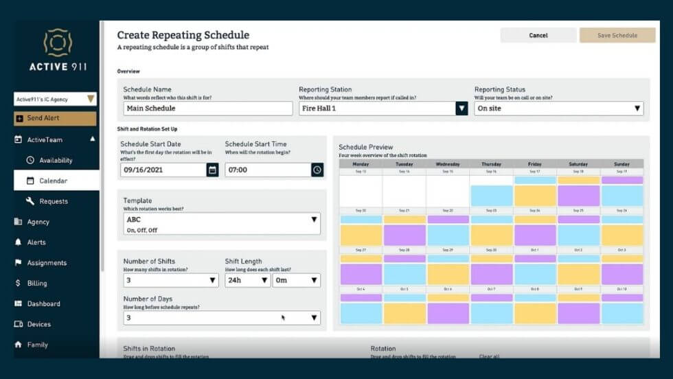This screenshot has width=673, height=379.
Task: Click the clock icon for start time
Action: 317,170
